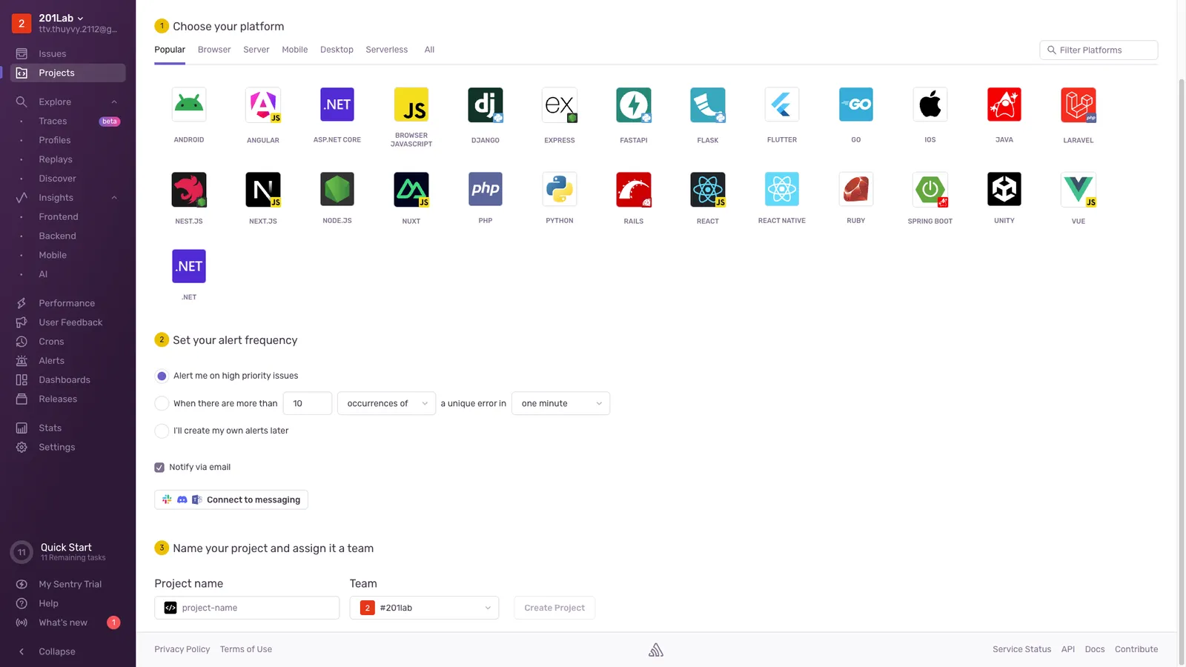This screenshot has height=667, width=1186.
Task: Open the 'occurrences of' dropdown
Action: 386,403
